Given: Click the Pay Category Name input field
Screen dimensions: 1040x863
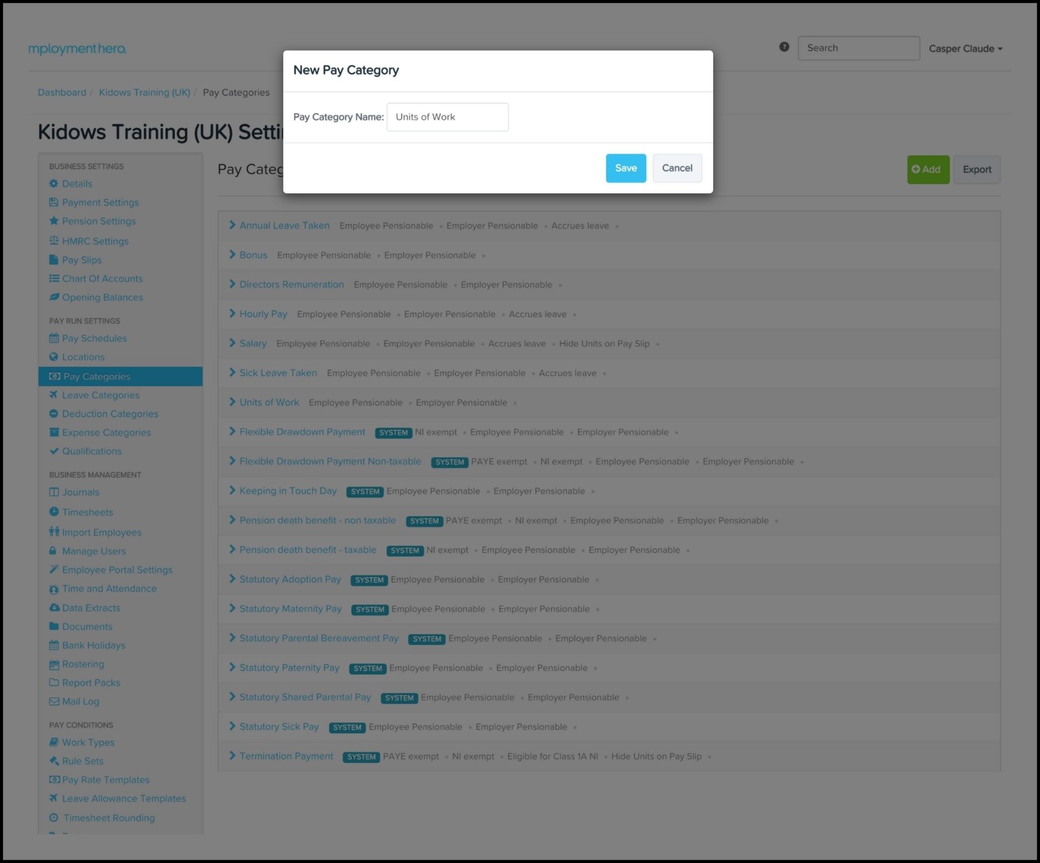Looking at the screenshot, I should [447, 117].
